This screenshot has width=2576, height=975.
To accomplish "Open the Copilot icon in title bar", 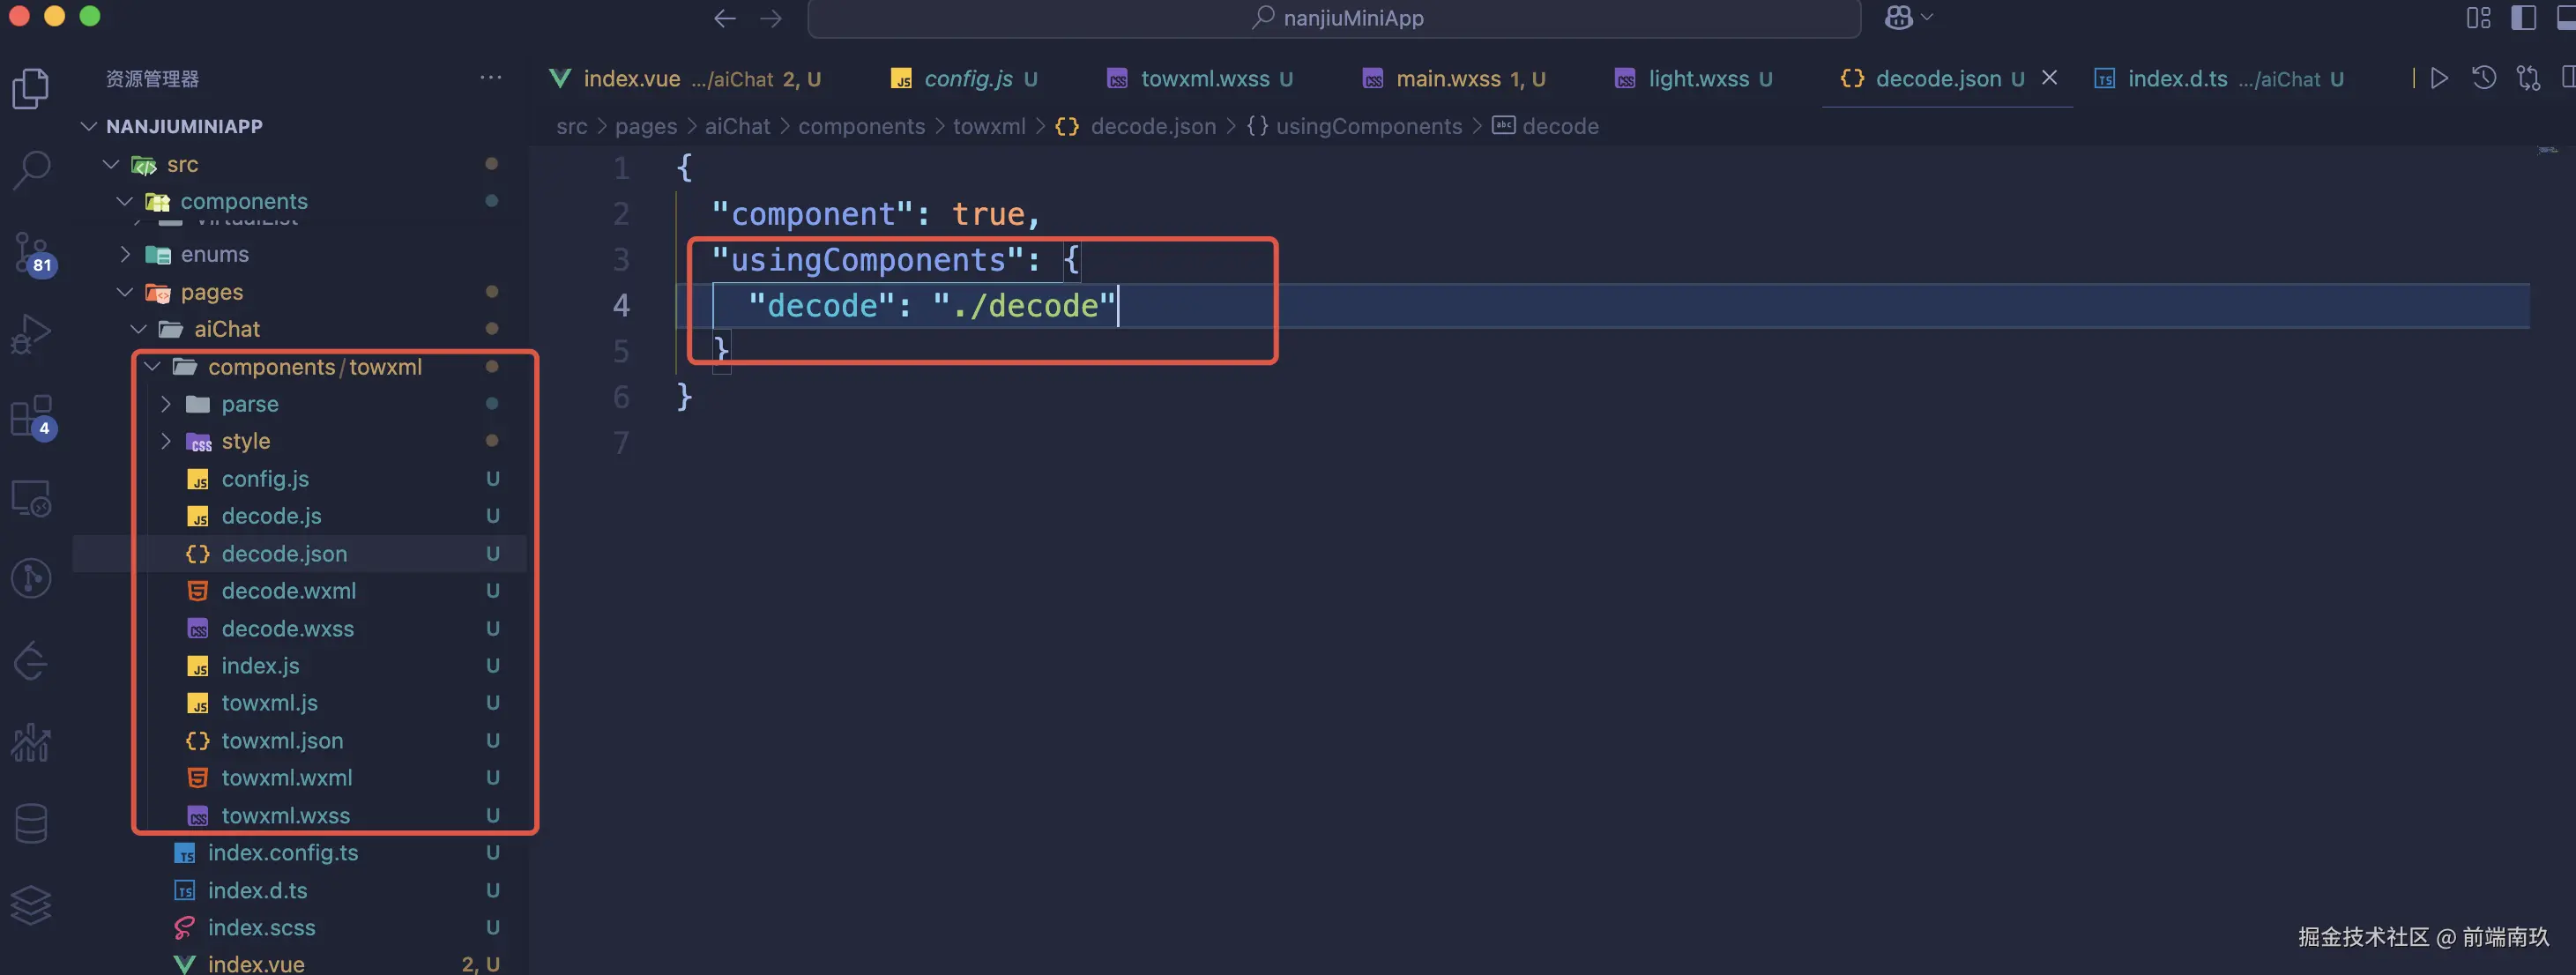I will 1898,18.
